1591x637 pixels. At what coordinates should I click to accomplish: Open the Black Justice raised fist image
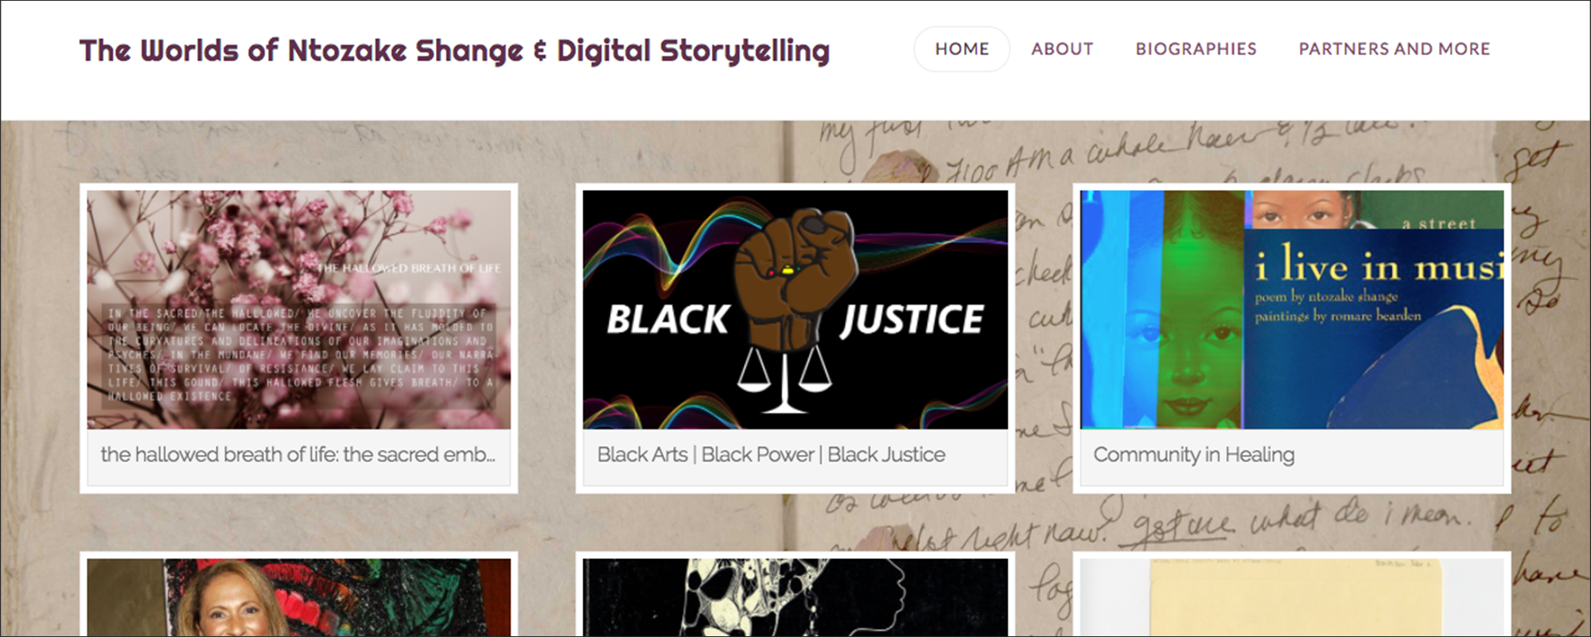click(795, 309)
